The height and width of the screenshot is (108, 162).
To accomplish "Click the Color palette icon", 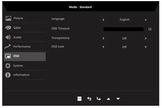I will tap(8, 28).
